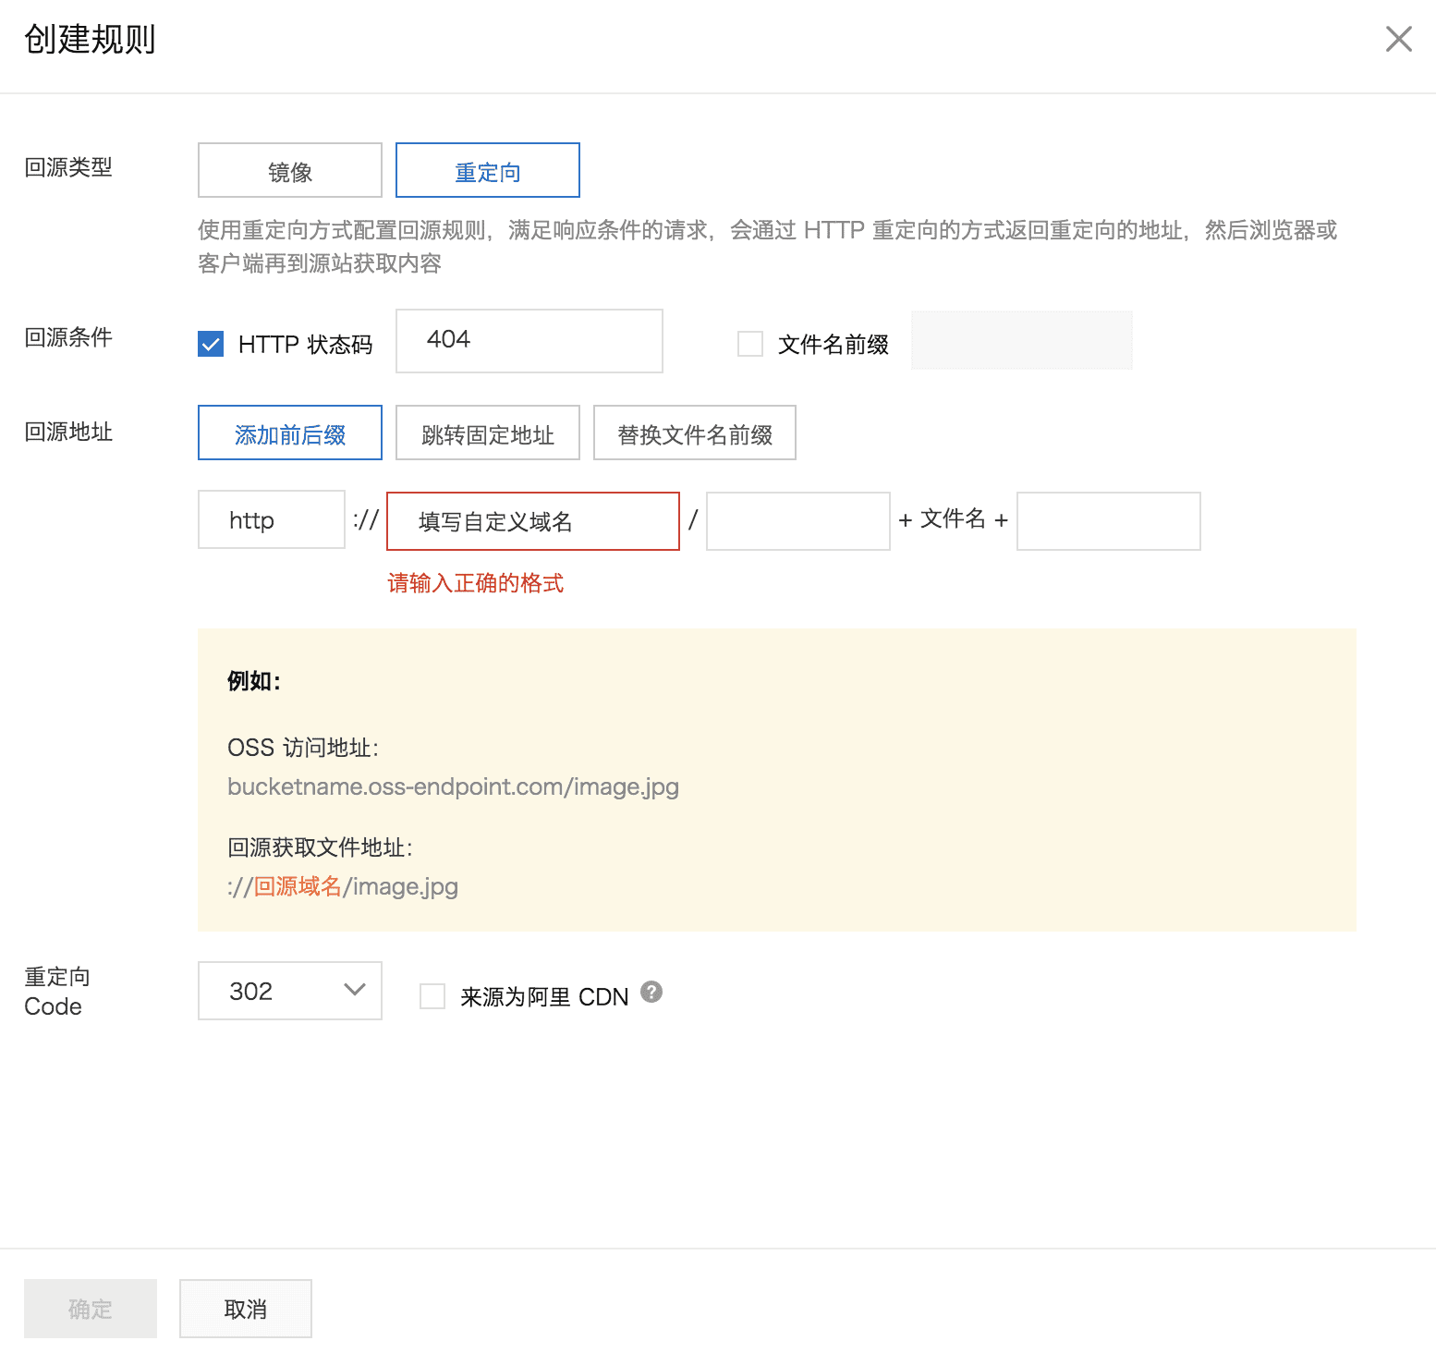This screenshot has width=1436, height=1353.
Task: Click the help question mark next to 来源为阿里 CDN
Action: tap(651, 992)
